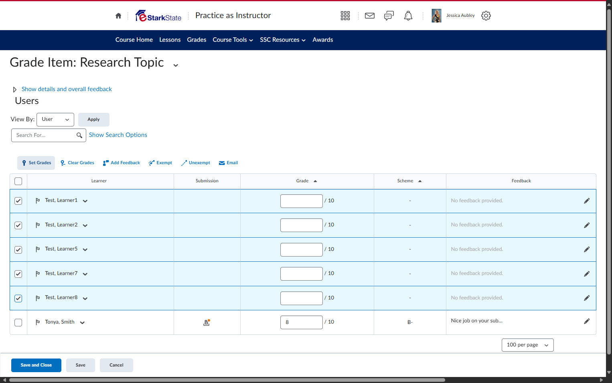Click Show Search Options link
The image size is (612, 383).
click(x=118, y=135)
